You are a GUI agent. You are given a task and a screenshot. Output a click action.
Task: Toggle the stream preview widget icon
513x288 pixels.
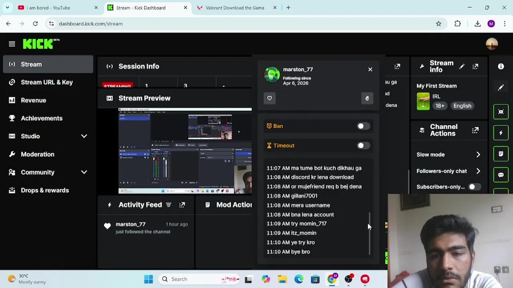(501, 112)
